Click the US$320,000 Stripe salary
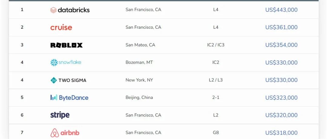 tap(281, 115)
